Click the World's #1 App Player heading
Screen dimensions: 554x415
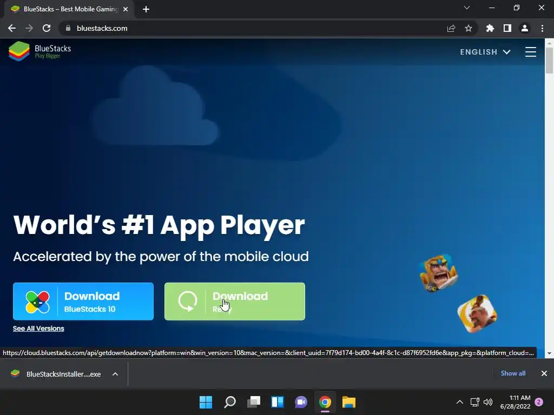[159, 225]
